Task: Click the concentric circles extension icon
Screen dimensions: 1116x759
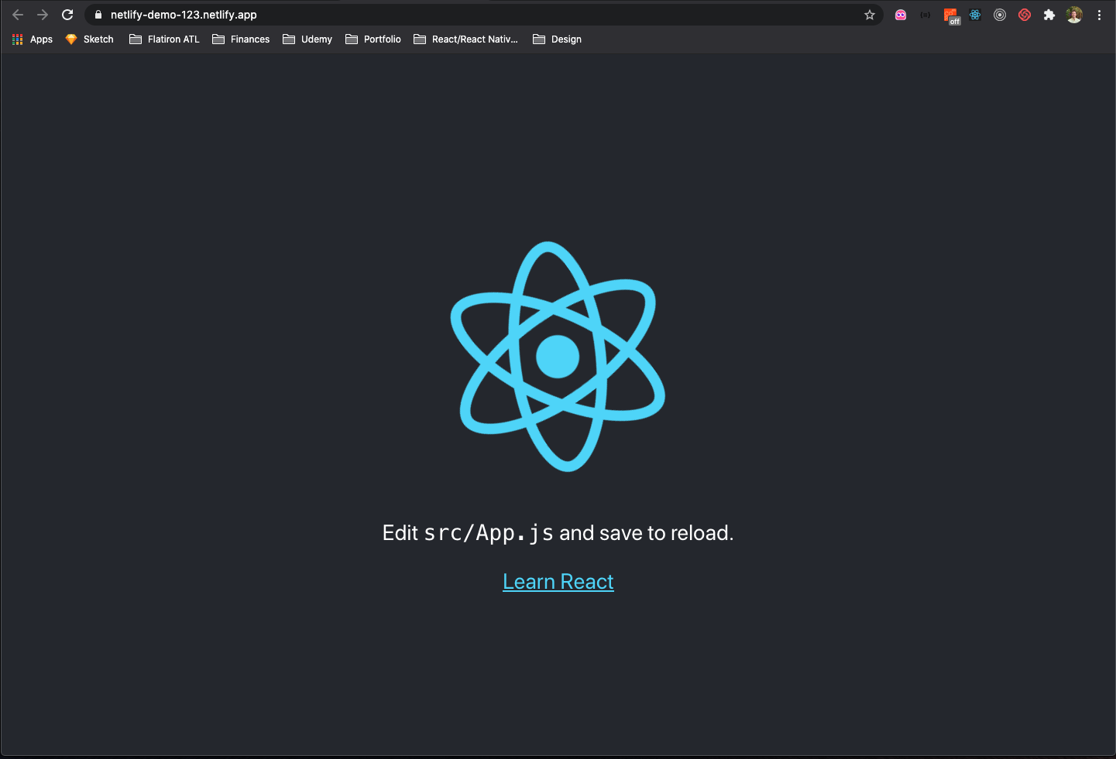Action: (1000, 15)
